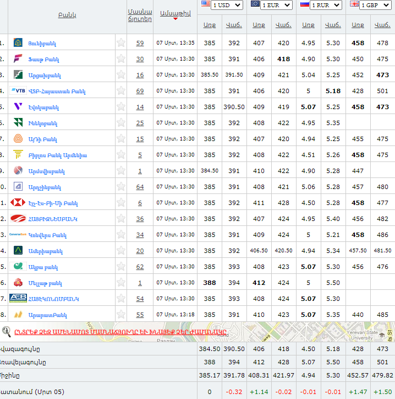Screen dimensions: 395x399
Task: Open Ardshinbank's 64 branches link
Action: 140,187
